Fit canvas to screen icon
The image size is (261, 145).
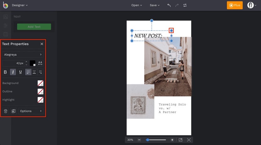[x=189, y=140]
